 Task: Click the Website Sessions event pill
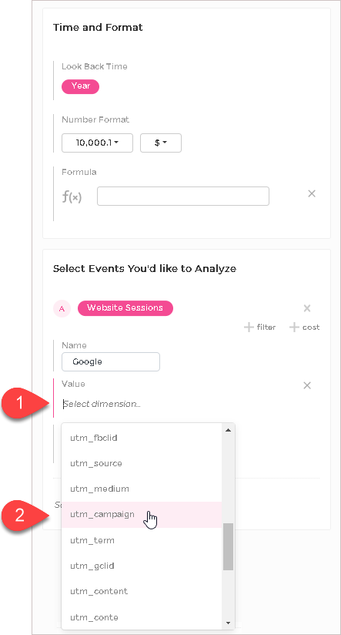pyautogui.click(x=125, y=308)
